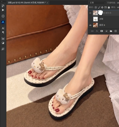
Task: Open the Info panel icon
Action: tap(3, 16)
